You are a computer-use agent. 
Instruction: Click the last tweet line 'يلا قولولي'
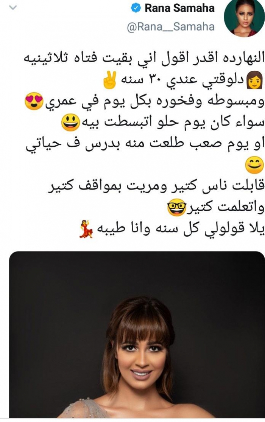(172, 229)
